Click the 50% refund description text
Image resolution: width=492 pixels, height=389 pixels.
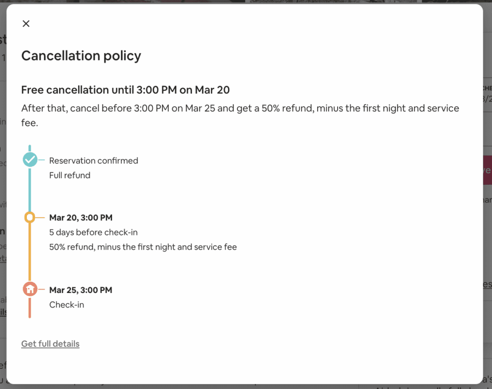[143, 246]
